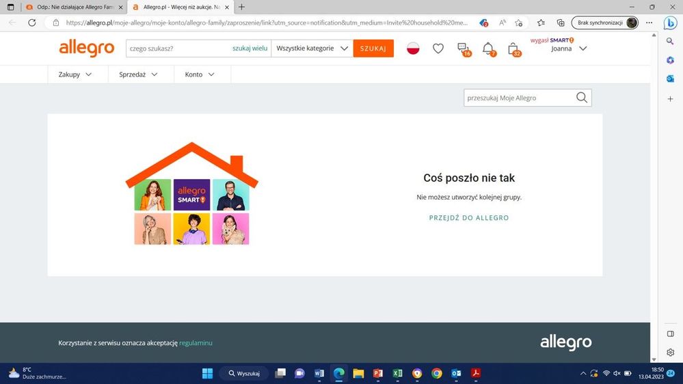Toggle Edge sidebar visibility icon
683x384 pixels.
pyautogui.click(x=671, y=334)
